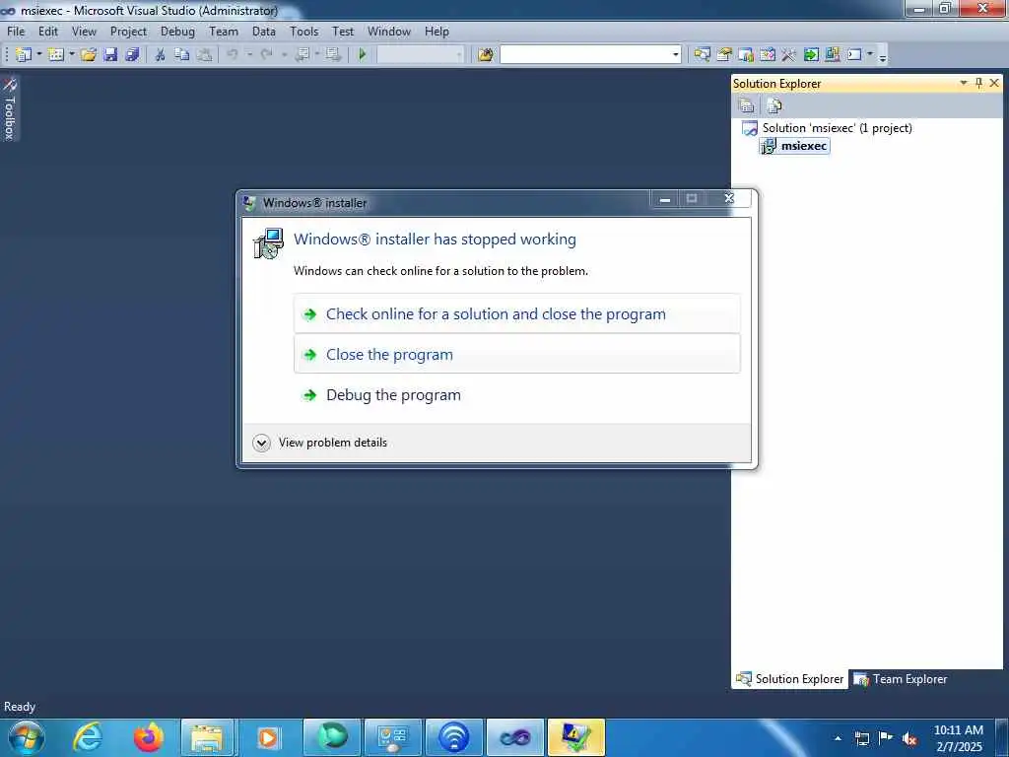Screen dimensions: 1009x757
Task: Open the Windows Start menu
Action: click(27, 737)
